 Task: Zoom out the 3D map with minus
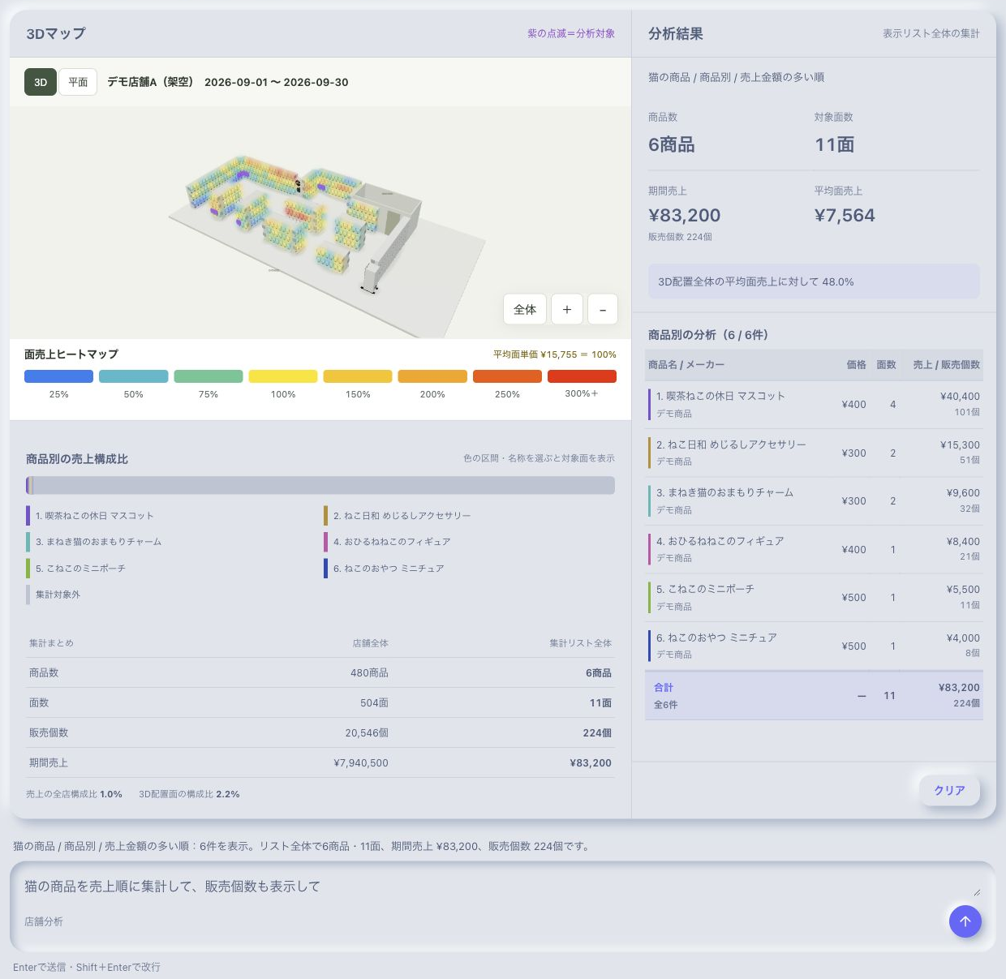[603, 309]
